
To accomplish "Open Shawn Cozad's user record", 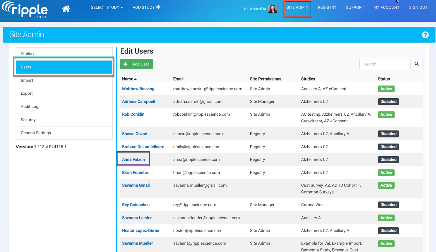I will 135,134.
